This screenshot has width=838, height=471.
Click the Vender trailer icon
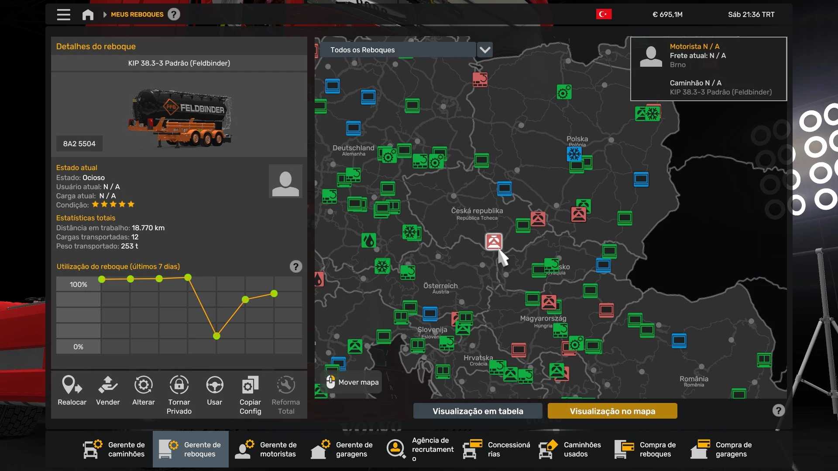[x=108, y=386]
